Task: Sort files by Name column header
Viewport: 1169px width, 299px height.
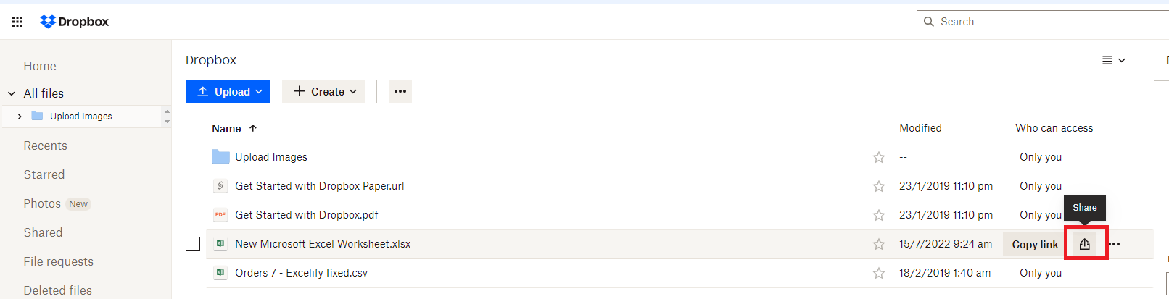Action: (227, 129)
